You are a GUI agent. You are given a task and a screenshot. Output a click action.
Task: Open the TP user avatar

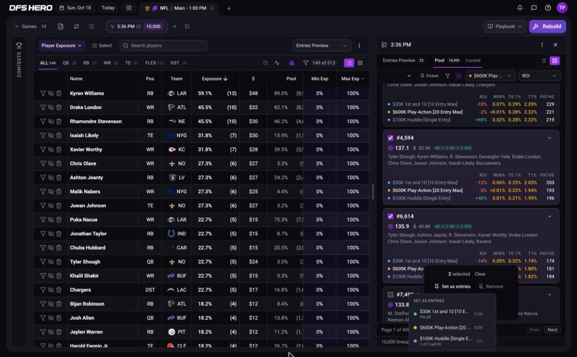pos(562,8)
